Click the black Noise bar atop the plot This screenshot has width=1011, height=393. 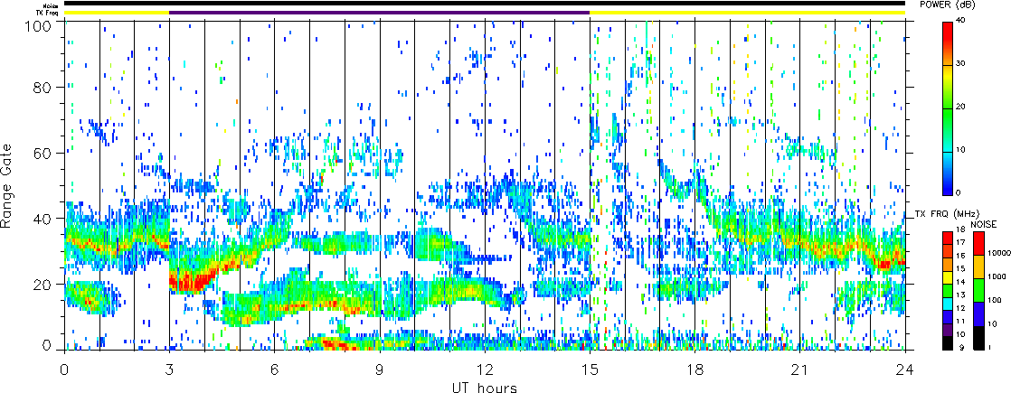pyautogui.click(x=485, y=5)
